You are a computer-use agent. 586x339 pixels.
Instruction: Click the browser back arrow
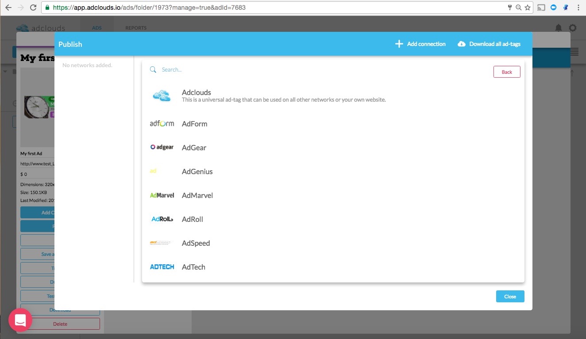pos(8,8)
